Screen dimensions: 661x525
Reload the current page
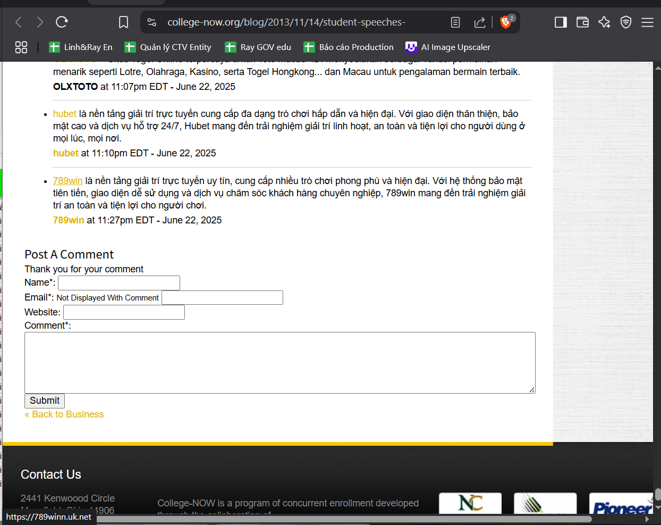(x=62, y=22)
